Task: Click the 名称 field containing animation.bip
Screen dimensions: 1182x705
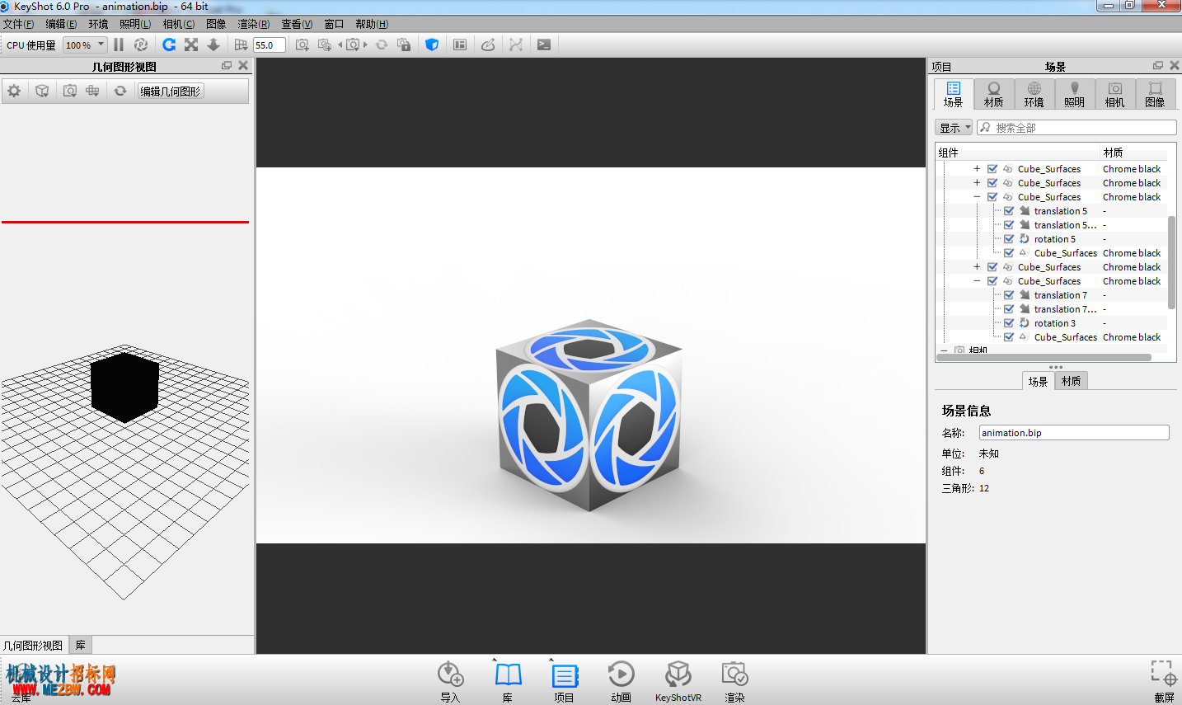Action: pos(1074,432)
